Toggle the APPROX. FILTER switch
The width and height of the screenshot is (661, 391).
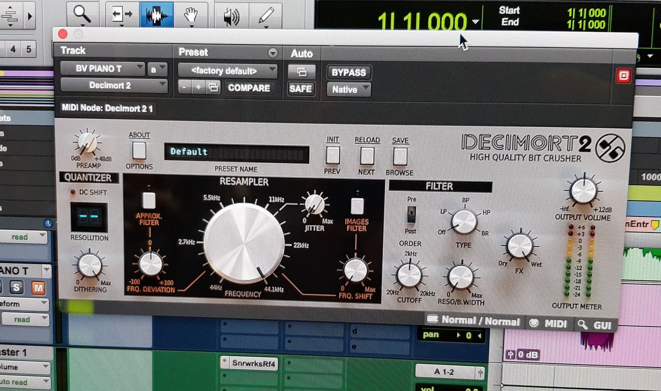pos(148,200)
